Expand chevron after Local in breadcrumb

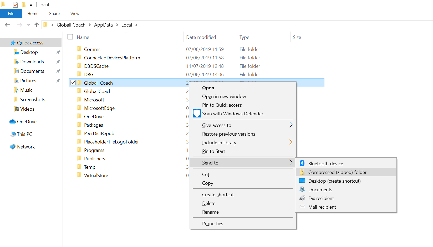(x=136, y=25)
